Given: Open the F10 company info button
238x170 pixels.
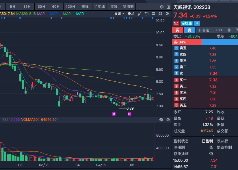Looking at the screenshot, I should [219, 30].
